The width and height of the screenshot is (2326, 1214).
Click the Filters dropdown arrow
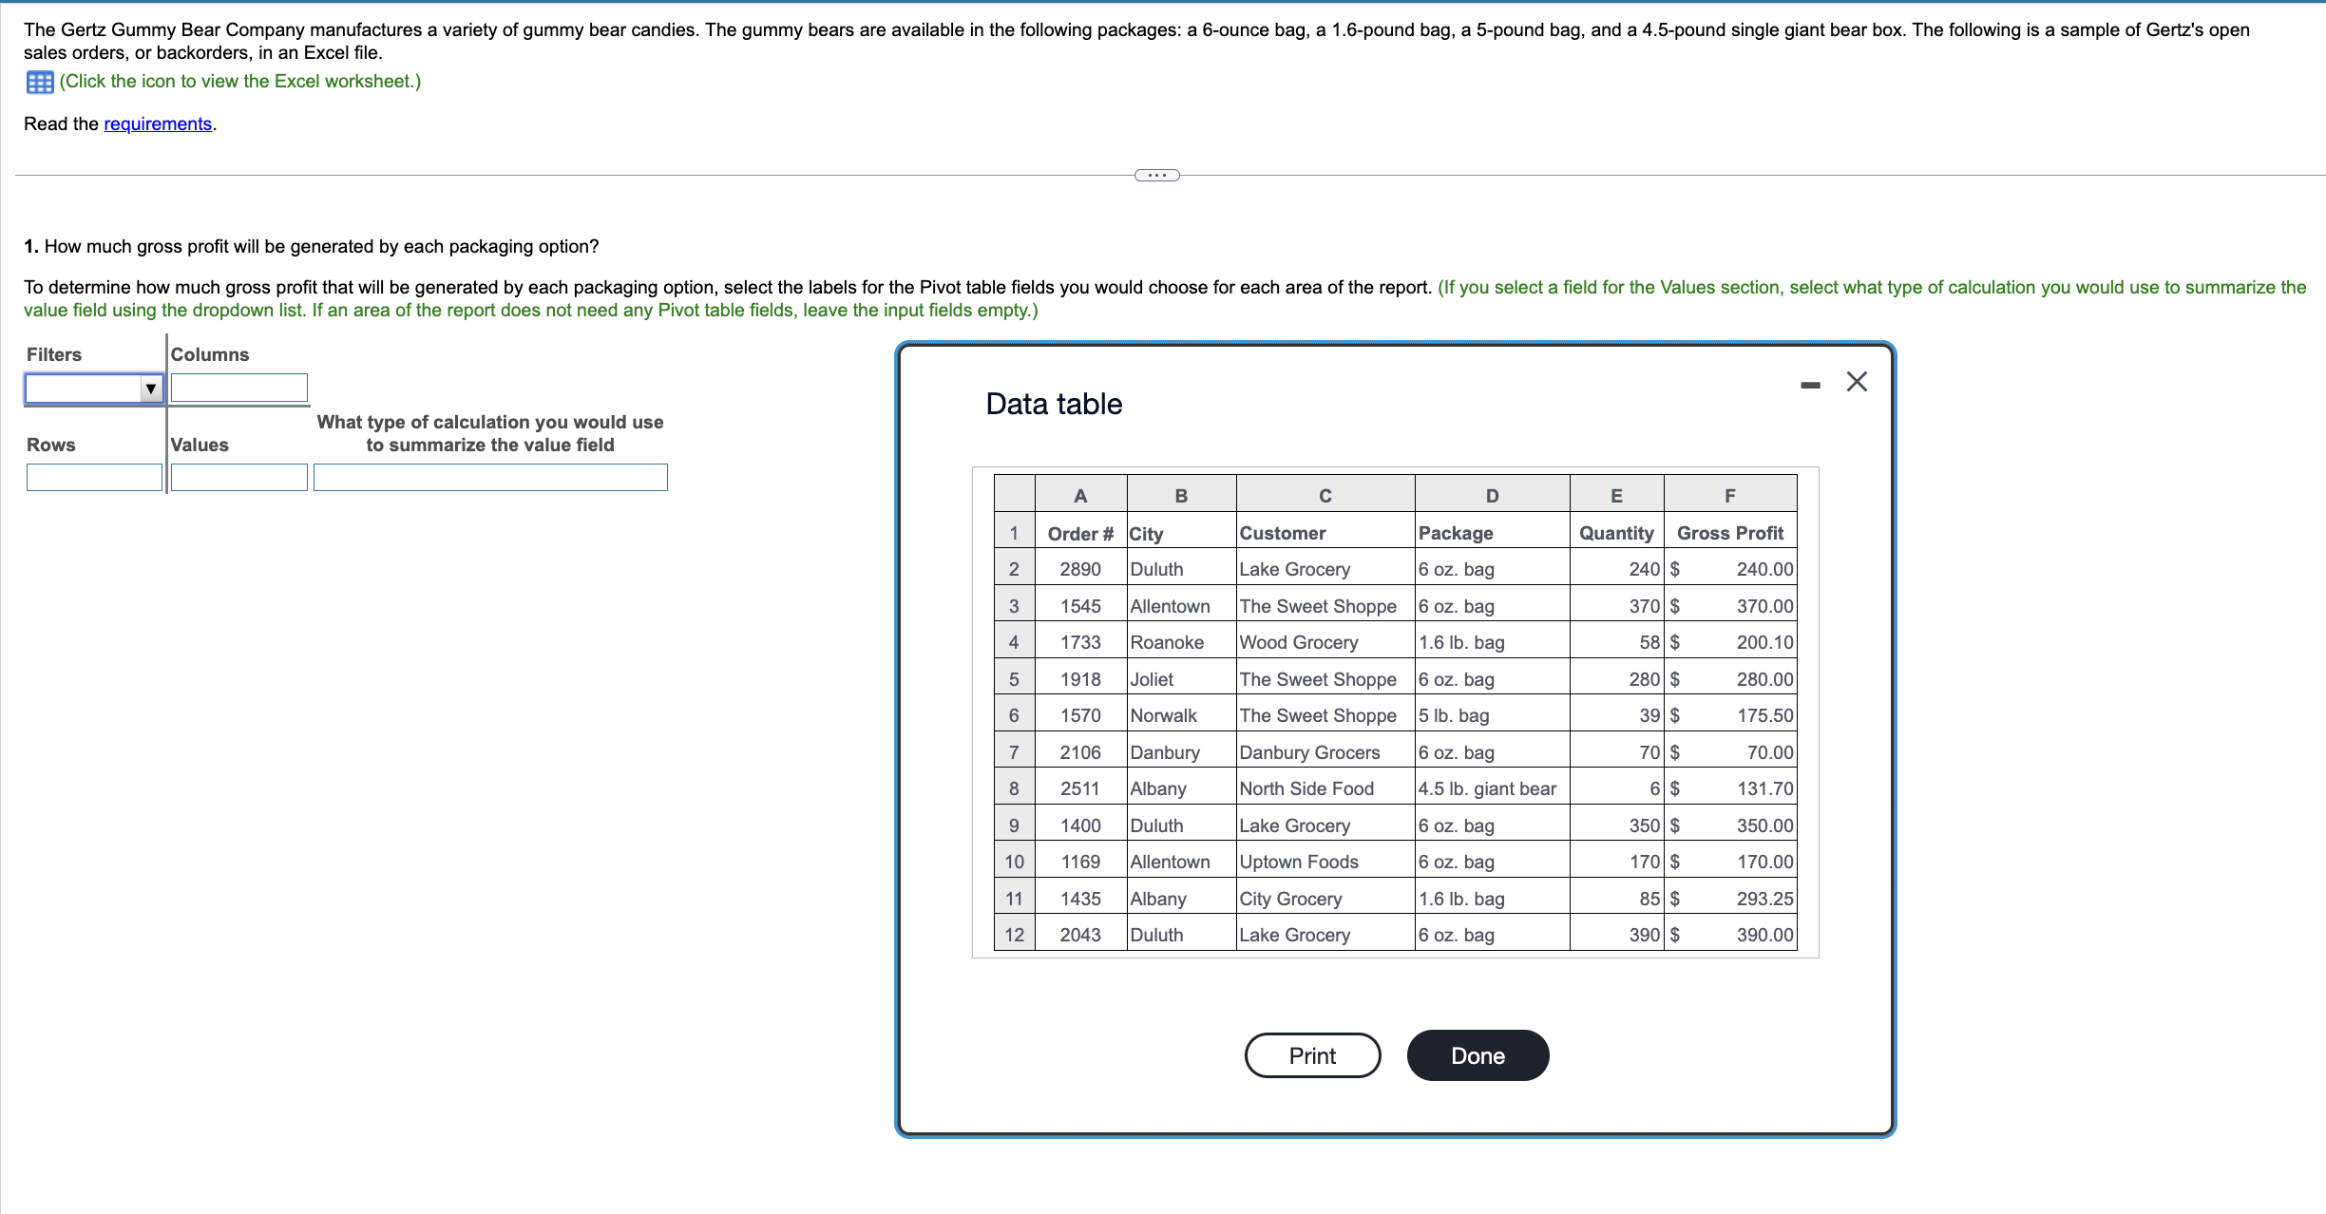coord(152,388)
